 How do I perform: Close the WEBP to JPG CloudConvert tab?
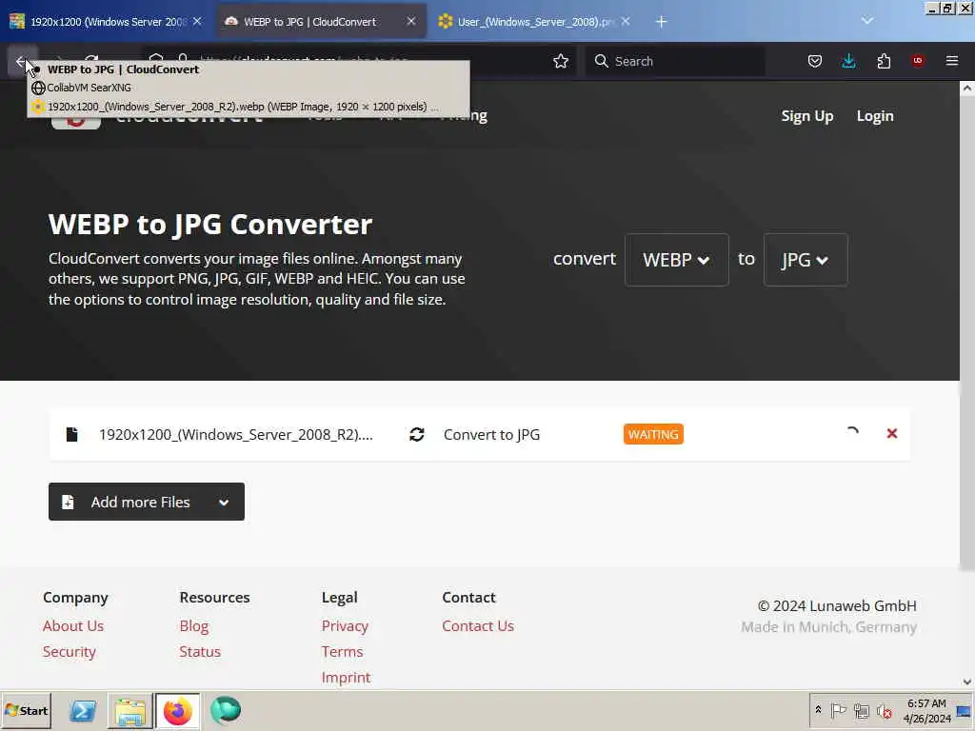pos(411,21)
